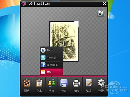Share the scan to Flickr
Viewport: 130px width, 97px height.
51,50
